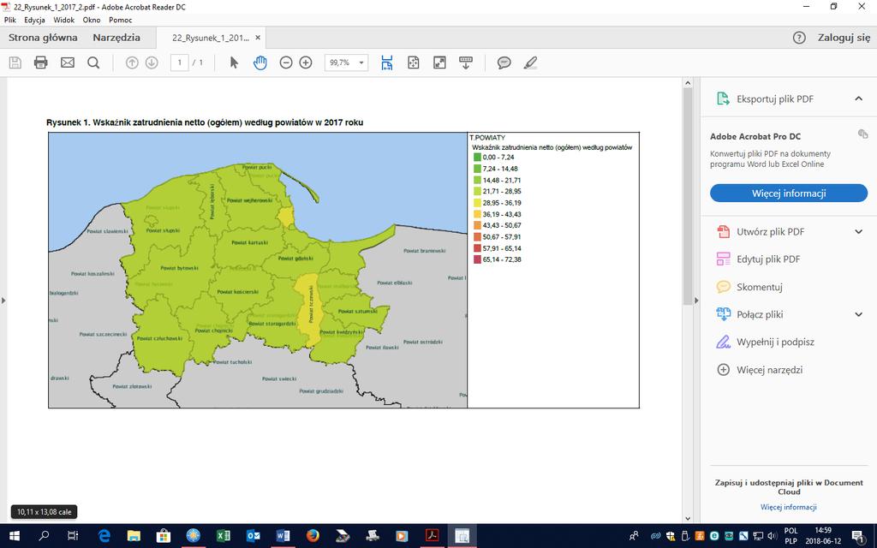Image resolution: width=877 pixels, height=548 pixels.
Task: Click scrollbar down arrow
Action: pos(688,518)
